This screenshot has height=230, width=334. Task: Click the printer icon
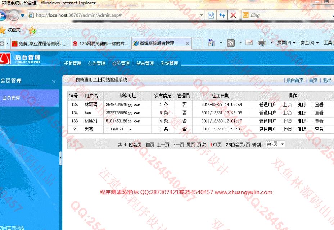pyautogui.click(x=262, y=43)
